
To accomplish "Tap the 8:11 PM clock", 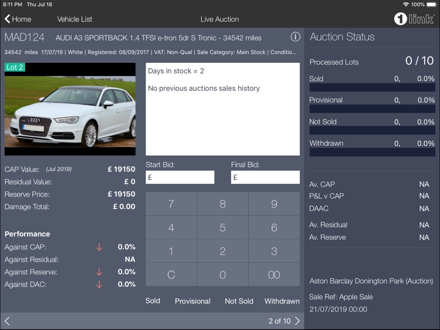I will click(13, 5).
